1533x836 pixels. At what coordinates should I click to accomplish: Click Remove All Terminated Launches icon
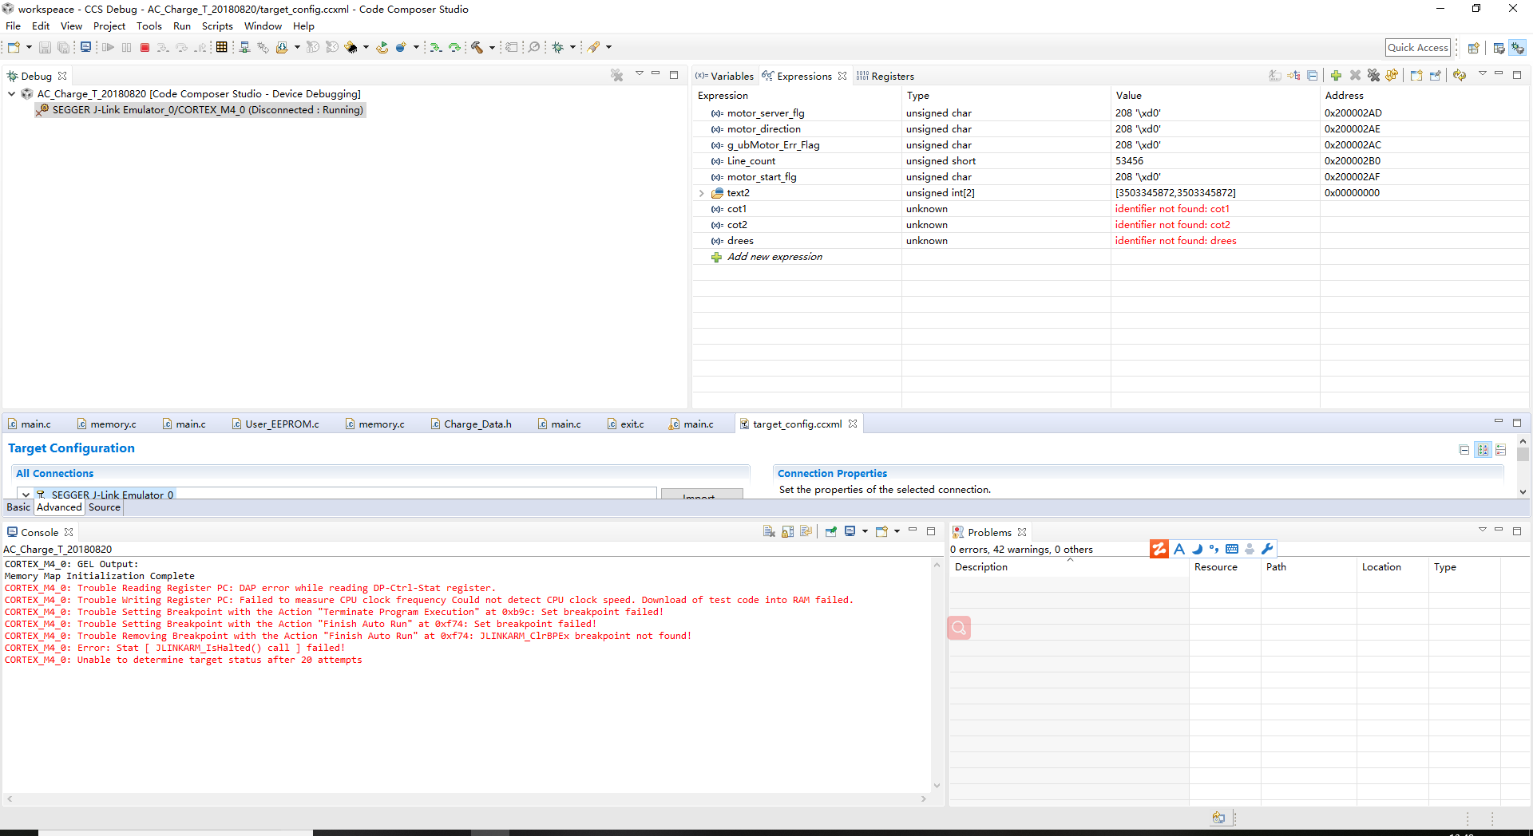[x=616, y=76]
